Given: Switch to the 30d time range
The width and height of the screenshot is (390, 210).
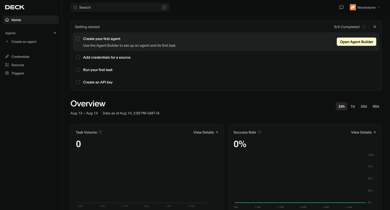Looking at the screenshot, I should pos(364,106).
